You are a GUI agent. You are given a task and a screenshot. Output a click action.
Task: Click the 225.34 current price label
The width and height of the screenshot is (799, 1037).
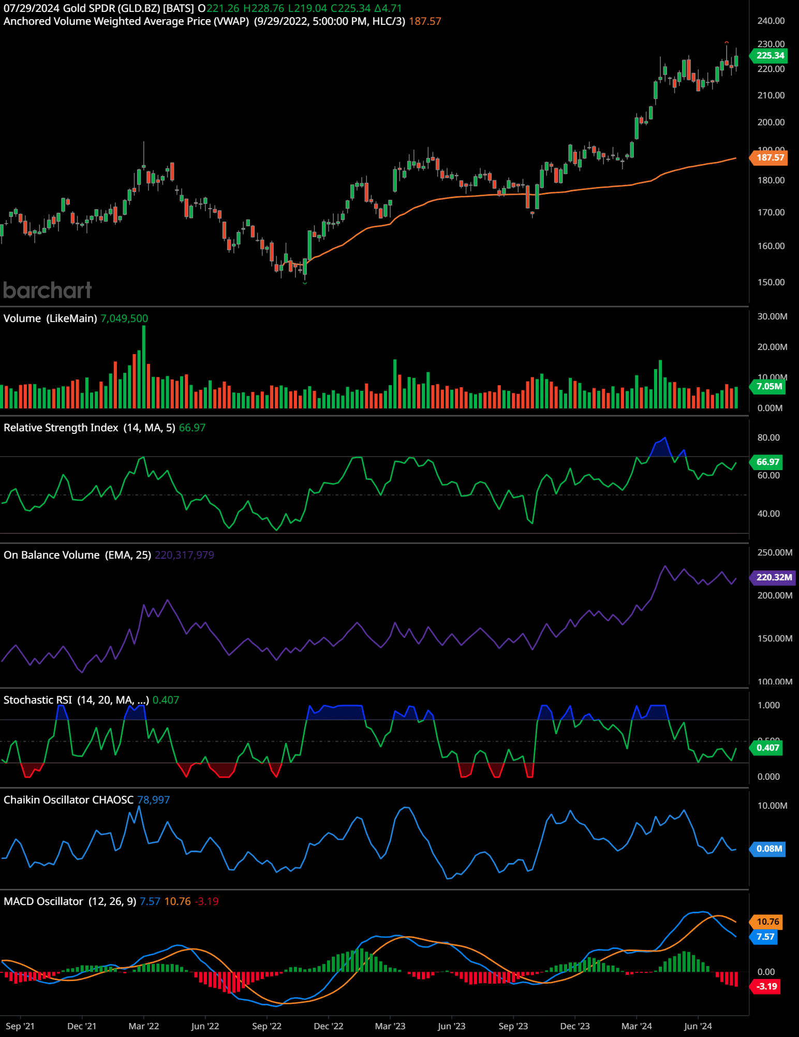(770, 55)
